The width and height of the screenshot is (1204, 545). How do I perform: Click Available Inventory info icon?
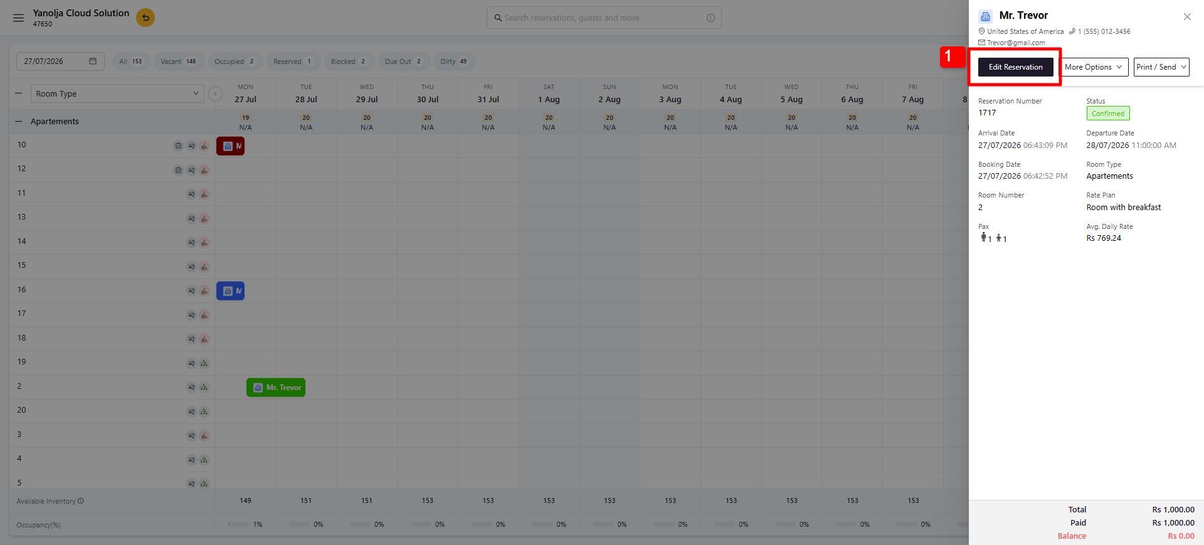[81, 501]
